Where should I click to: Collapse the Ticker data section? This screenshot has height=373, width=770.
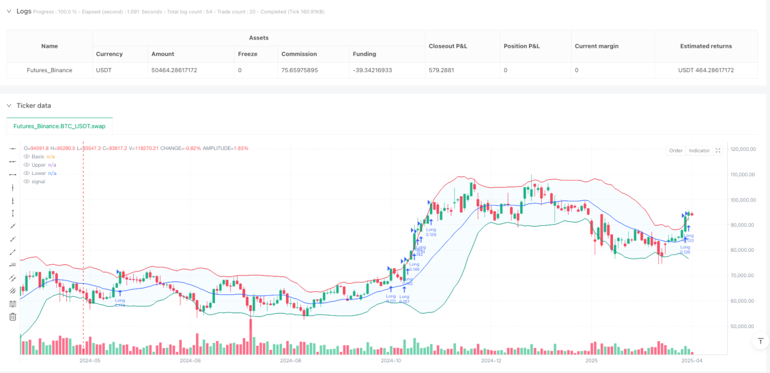point(9,106)
